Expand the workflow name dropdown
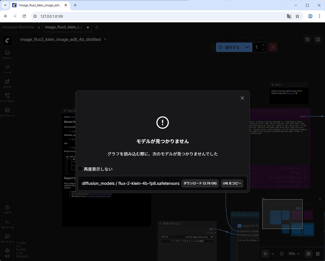The height and width of the screenshot is (261, 325). [x=105, y=39]
